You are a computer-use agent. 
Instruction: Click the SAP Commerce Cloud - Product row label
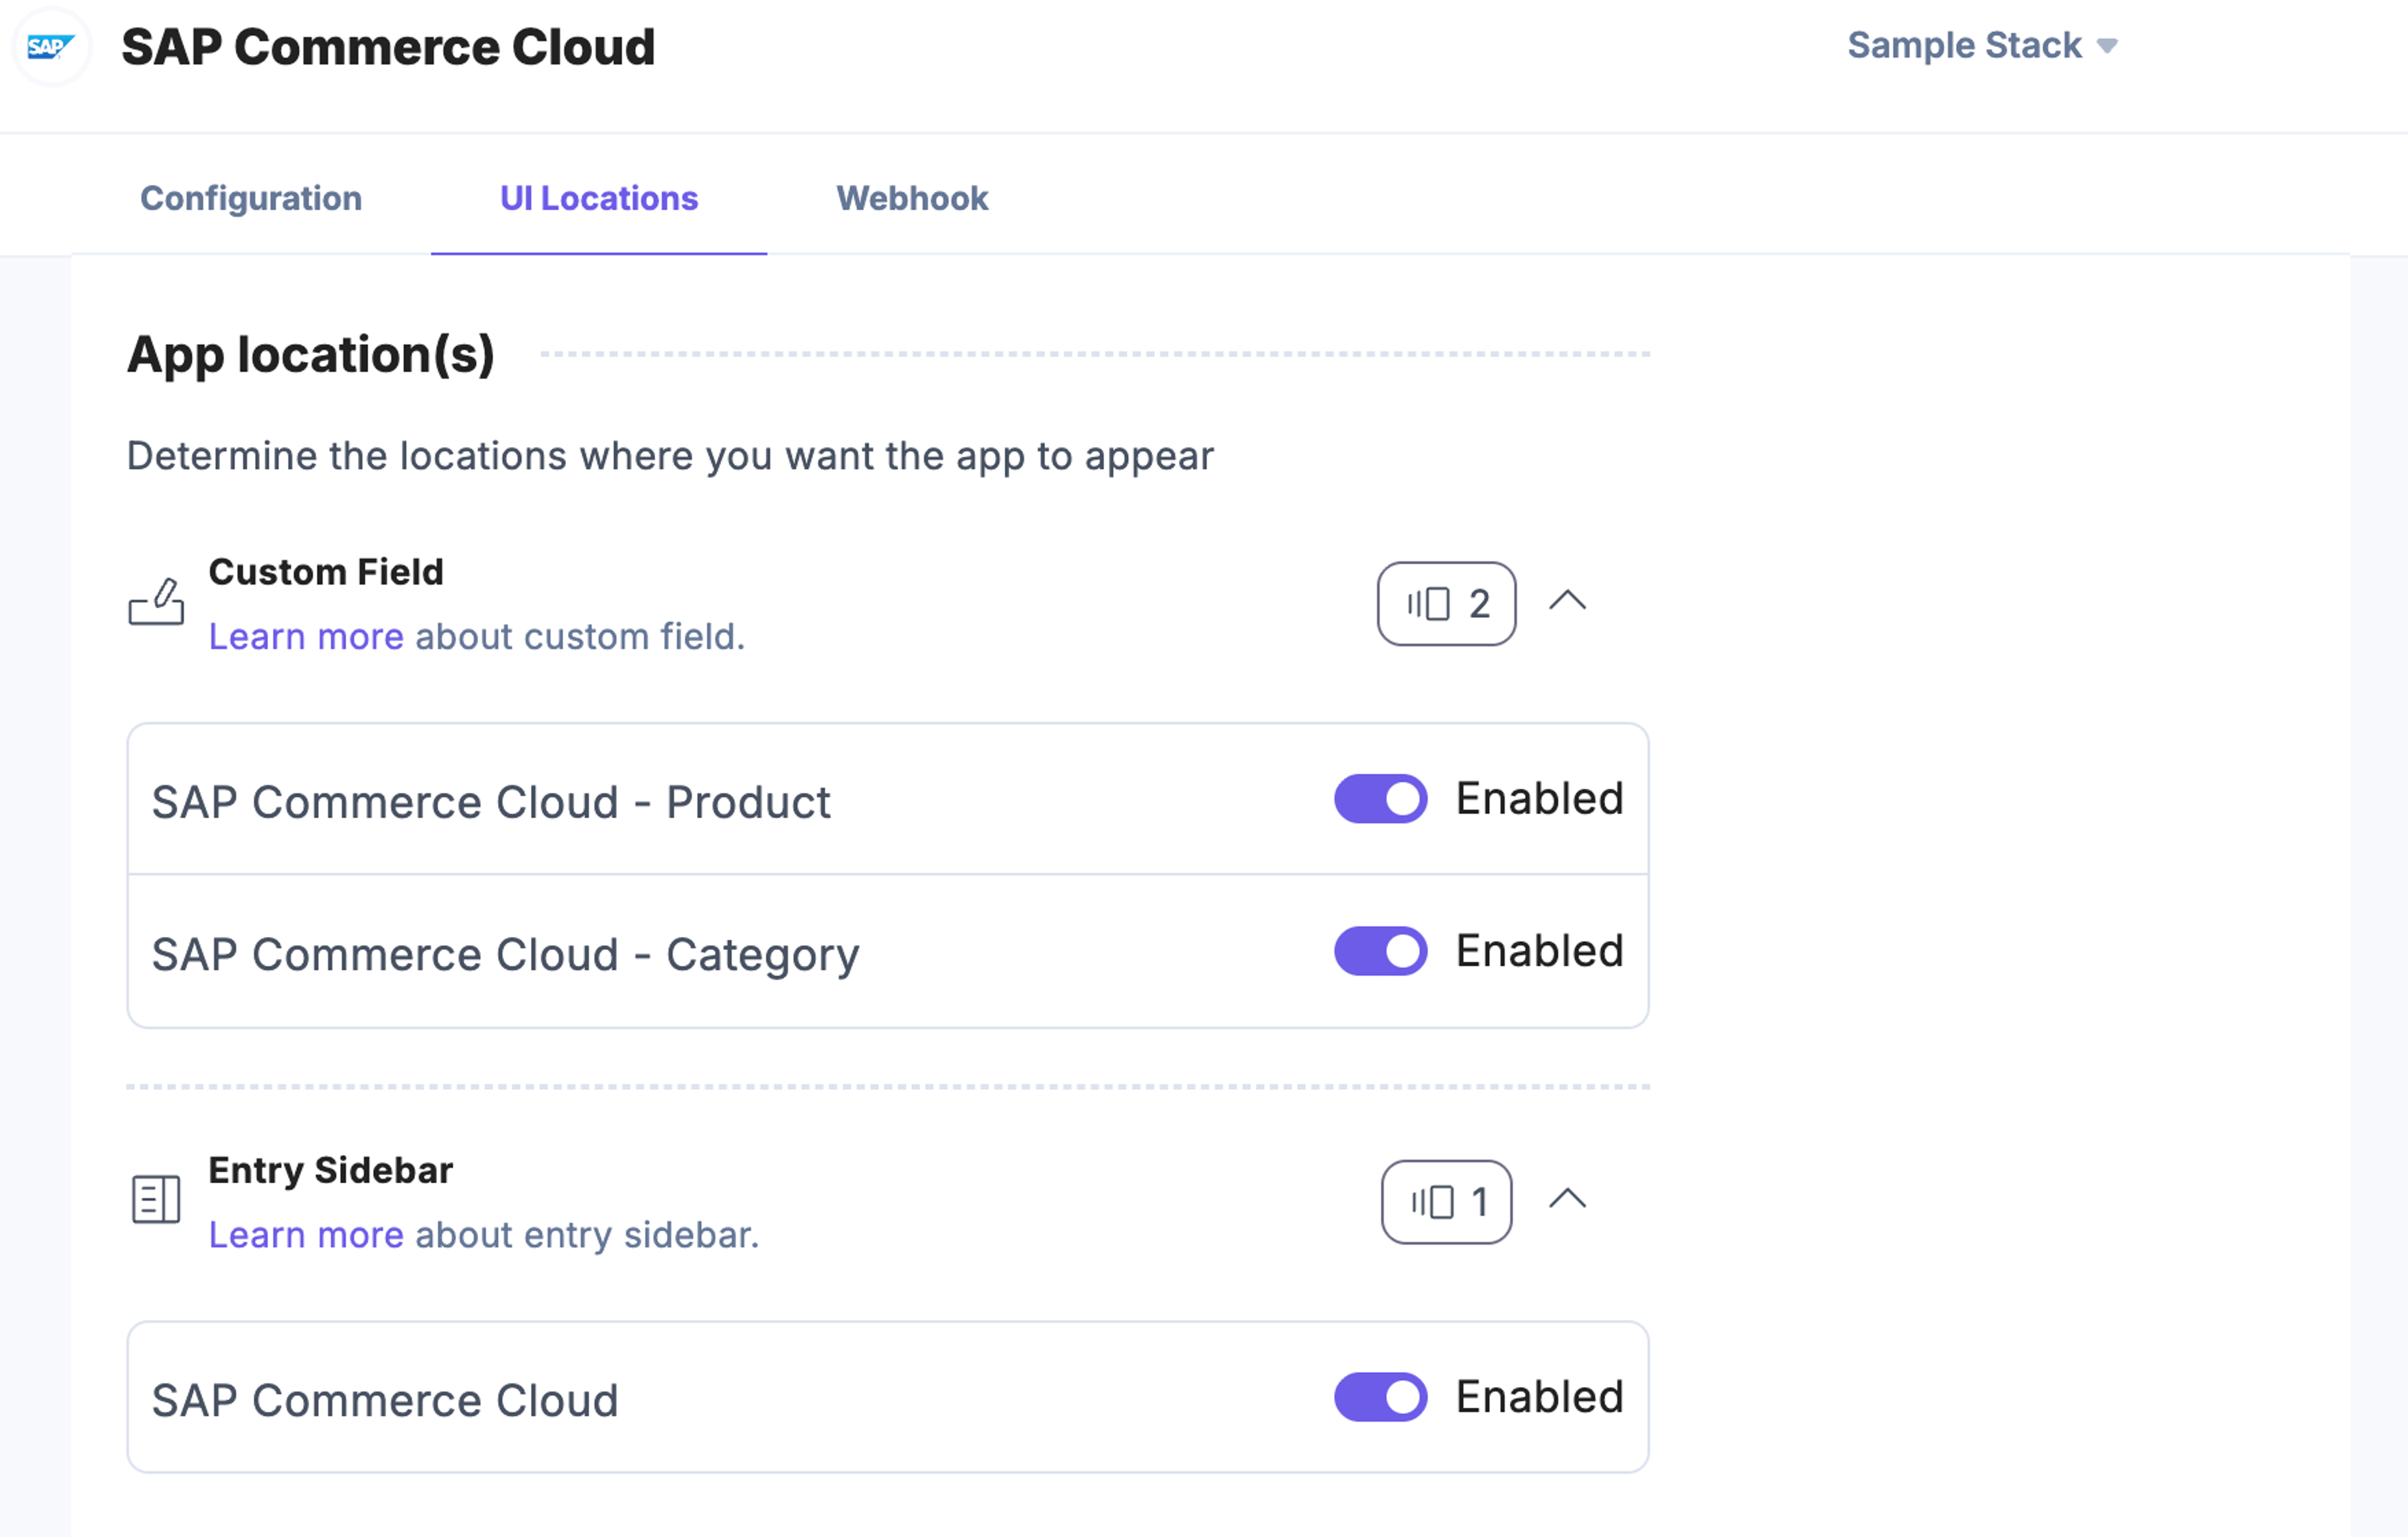click(x=491, y=802)
